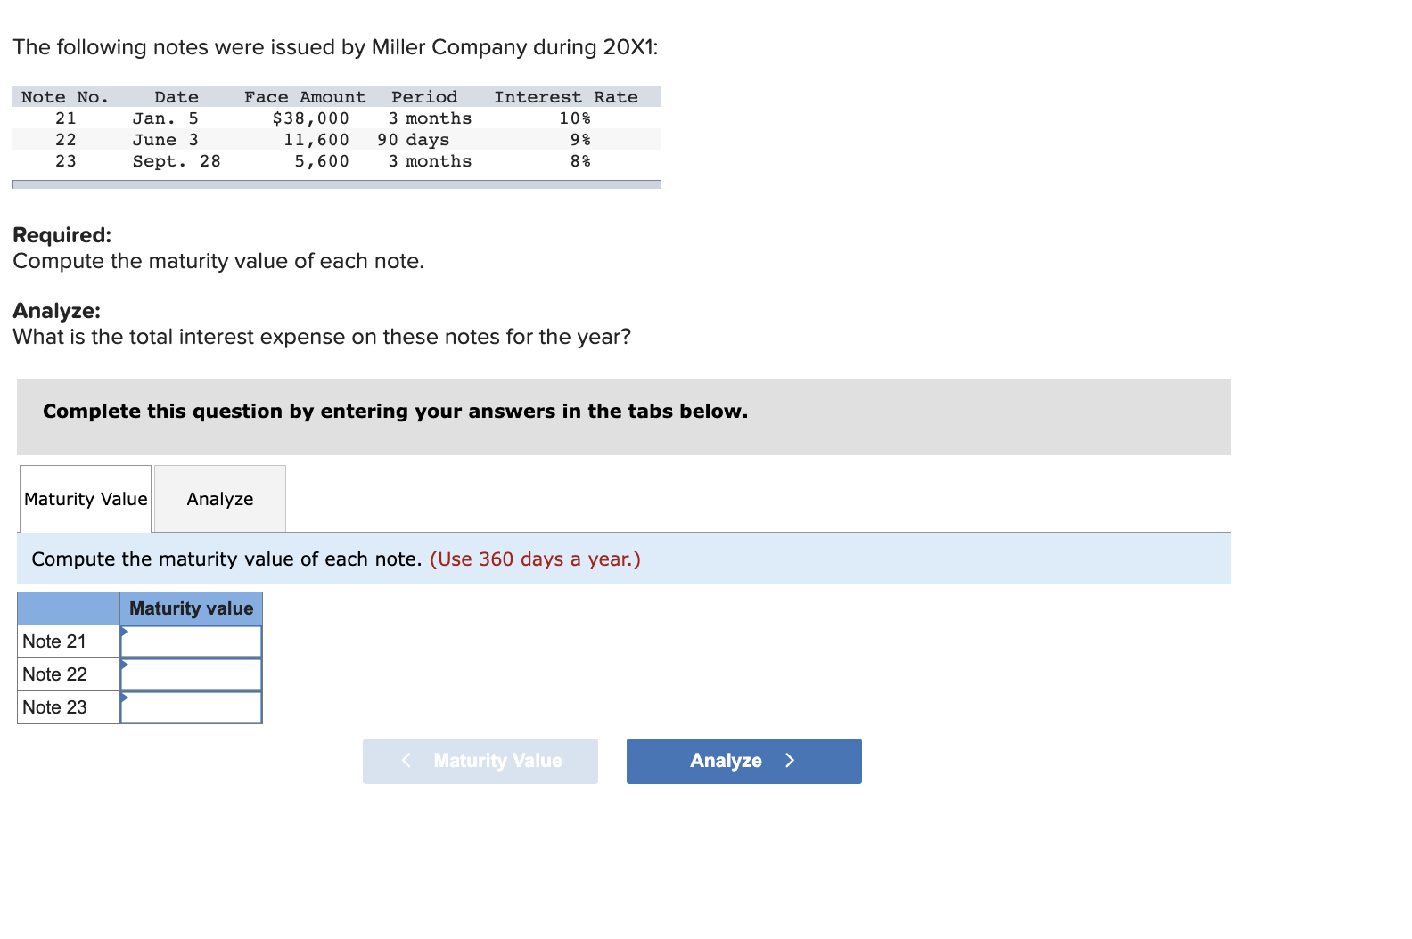Click the Note 21 maturity value field
1412x939 pixels.
coord(191,641)
